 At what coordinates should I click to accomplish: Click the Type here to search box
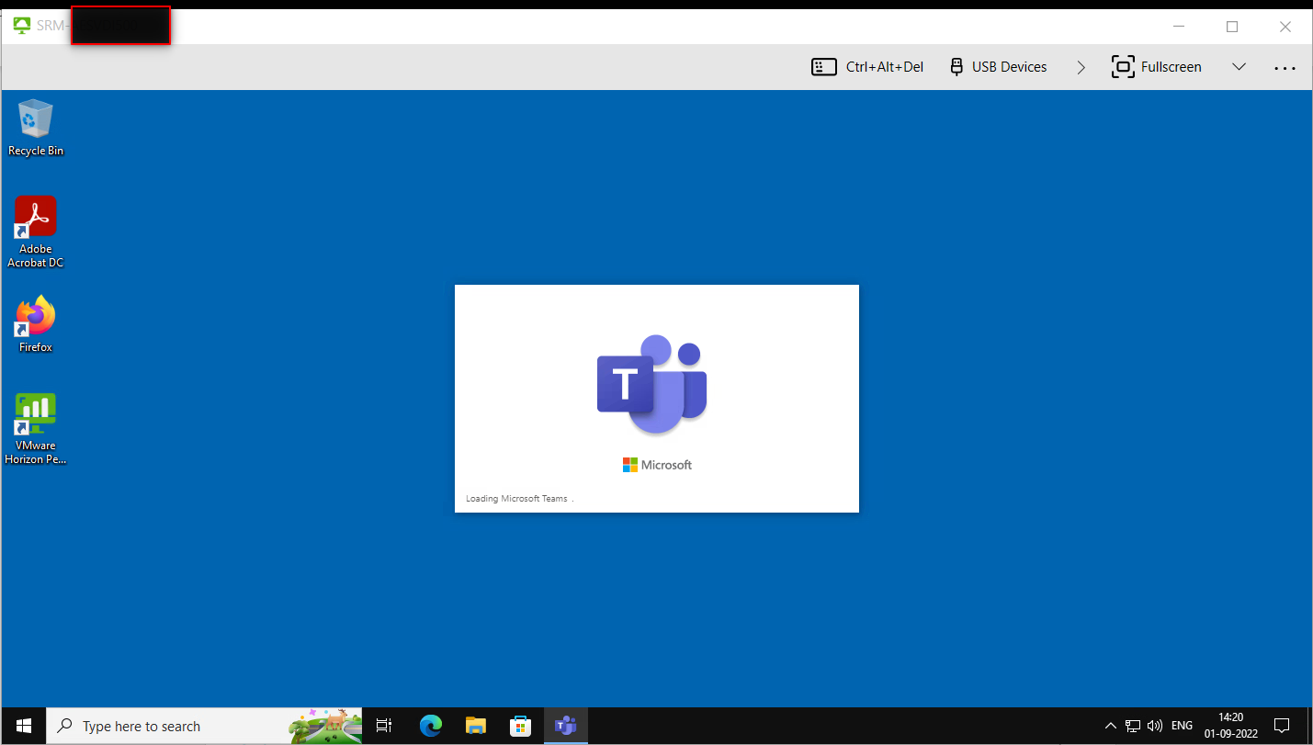[x=204, y=726]
